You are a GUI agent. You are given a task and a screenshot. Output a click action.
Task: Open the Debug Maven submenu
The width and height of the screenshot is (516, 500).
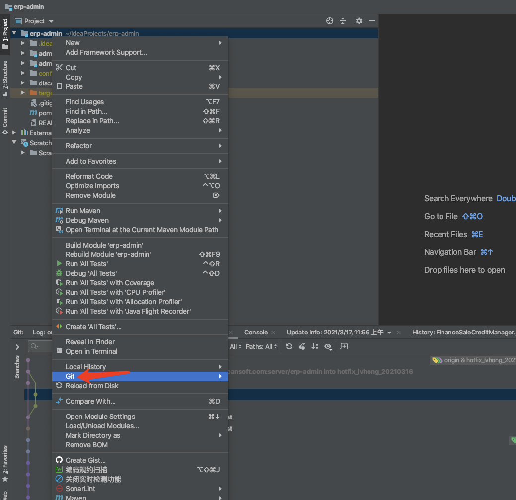(x=140, y=220)
